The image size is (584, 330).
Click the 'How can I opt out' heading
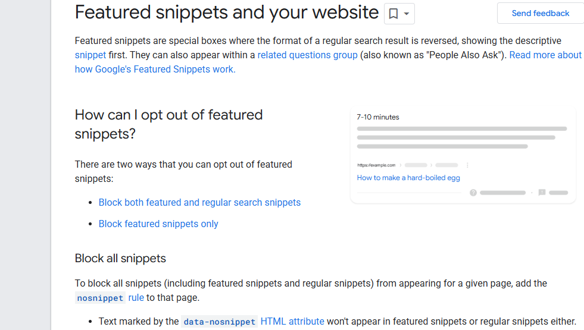[x=168, y=124]
